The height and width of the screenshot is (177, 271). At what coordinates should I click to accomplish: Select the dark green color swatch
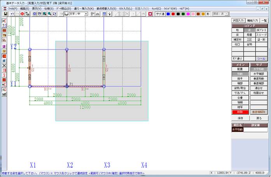(x=183, y=14)
